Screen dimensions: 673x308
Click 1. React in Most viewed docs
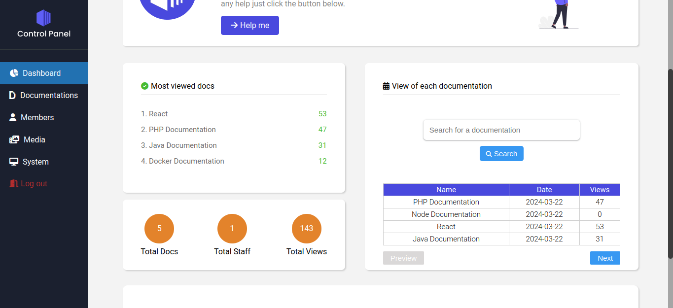154,114
